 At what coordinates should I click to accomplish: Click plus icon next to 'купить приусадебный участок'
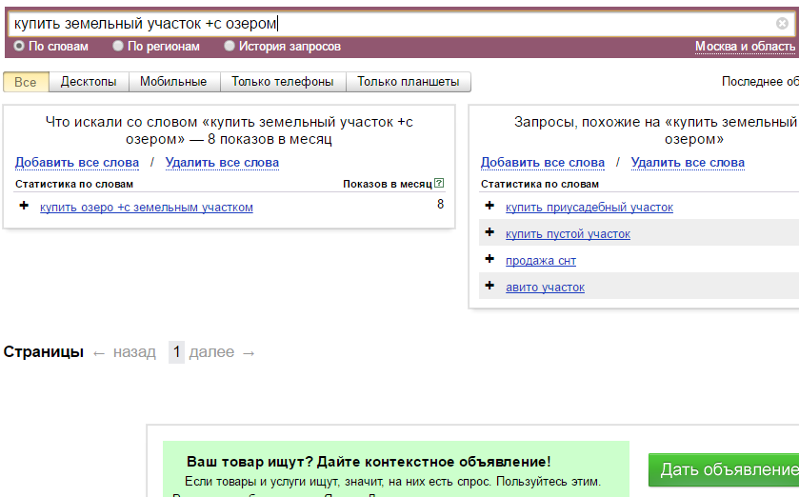click(490, 207)
